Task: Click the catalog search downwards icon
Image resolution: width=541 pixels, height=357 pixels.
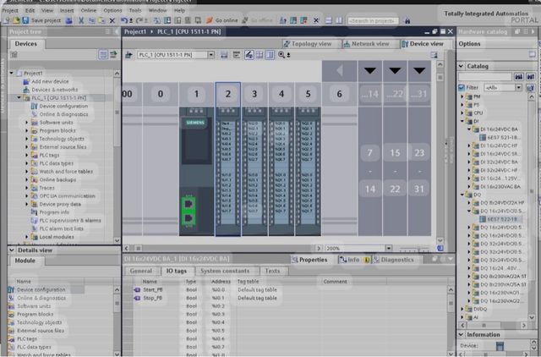Action: [x=518, y=77]
